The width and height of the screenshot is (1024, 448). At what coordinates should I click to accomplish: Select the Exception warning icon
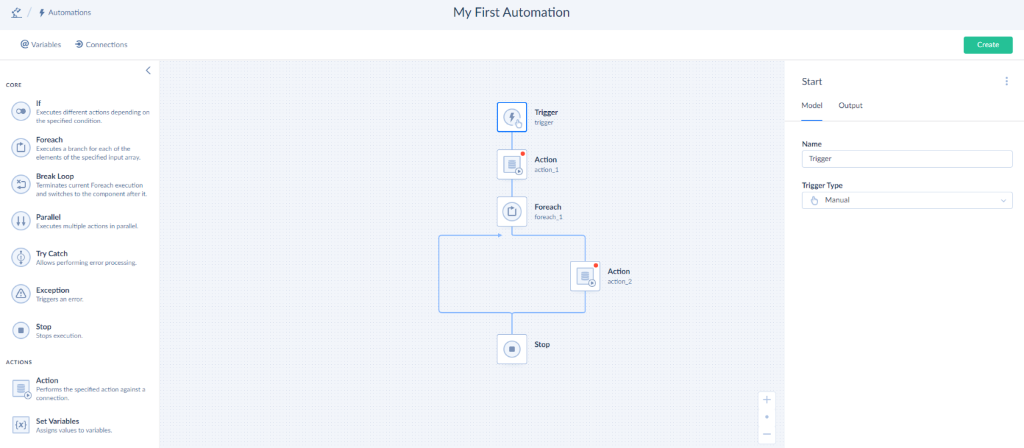[x=21, y=294]
